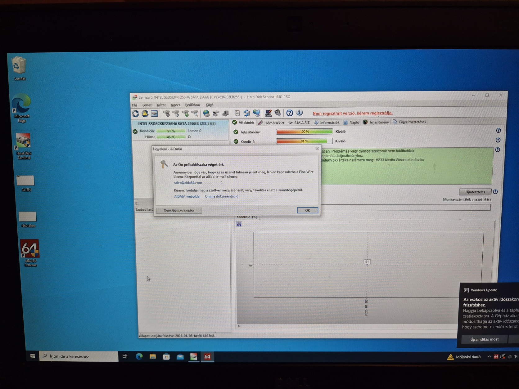Click the speaker icon in the Sentinel toolbar
Viewport: 519px width, 389px height.
[x=278, y=113]
